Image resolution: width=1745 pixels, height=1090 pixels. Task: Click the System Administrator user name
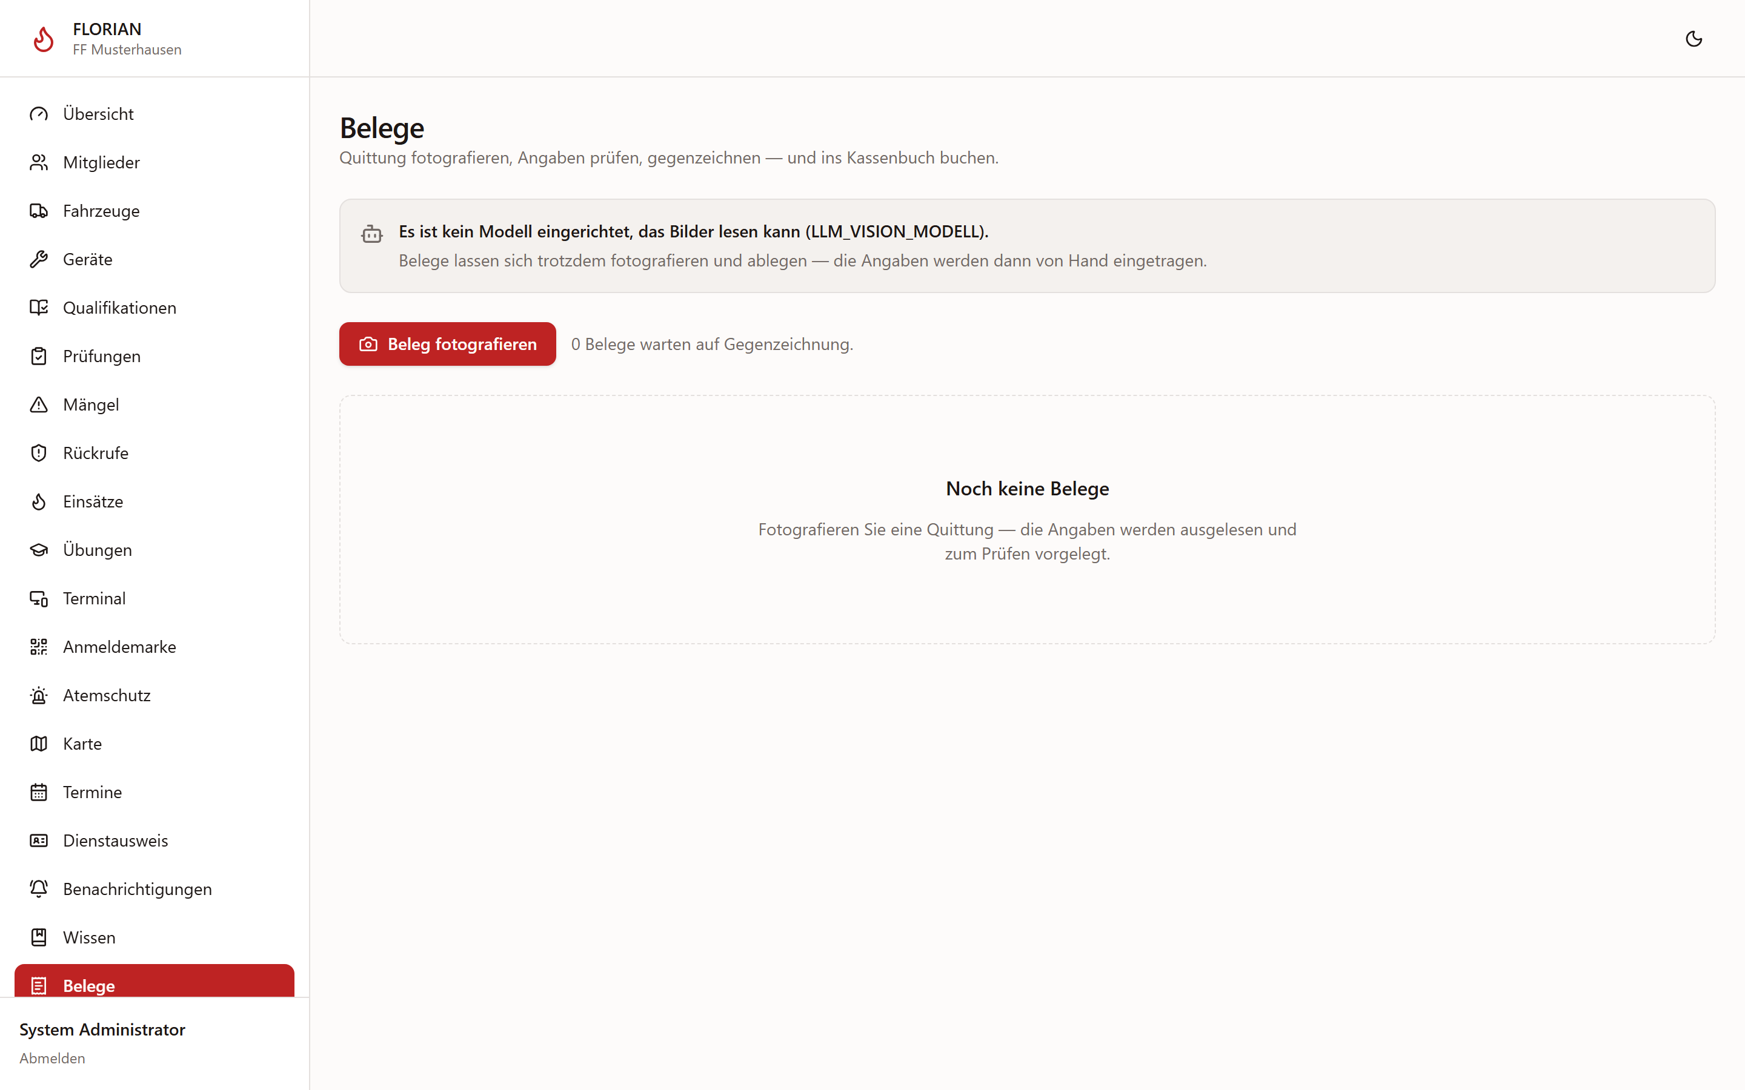[102, 1029]
